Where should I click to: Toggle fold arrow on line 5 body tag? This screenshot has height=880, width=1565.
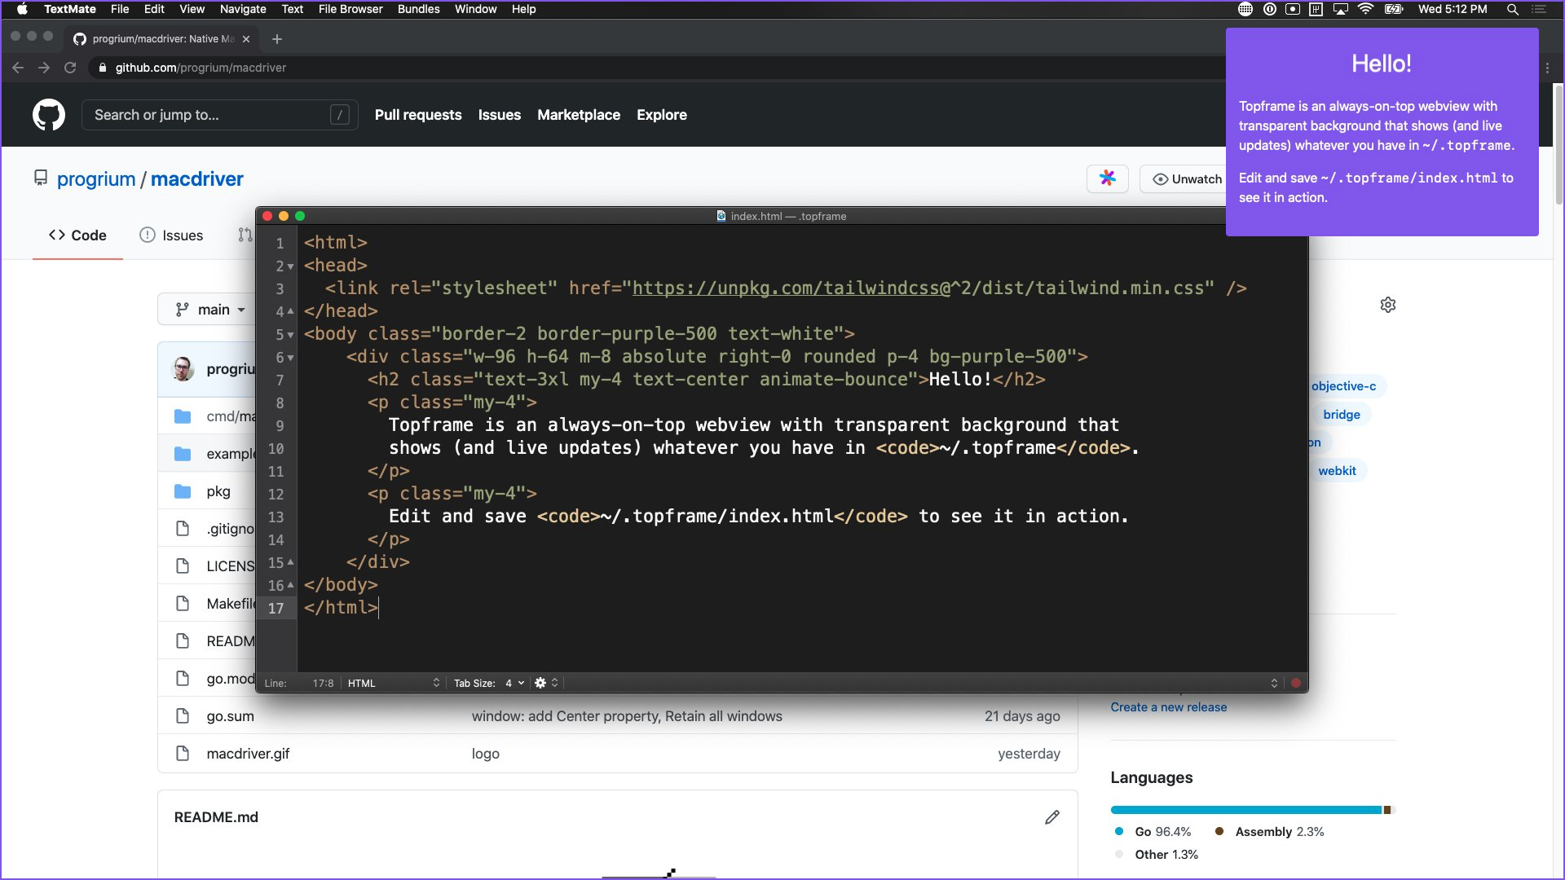pos(291,335)
